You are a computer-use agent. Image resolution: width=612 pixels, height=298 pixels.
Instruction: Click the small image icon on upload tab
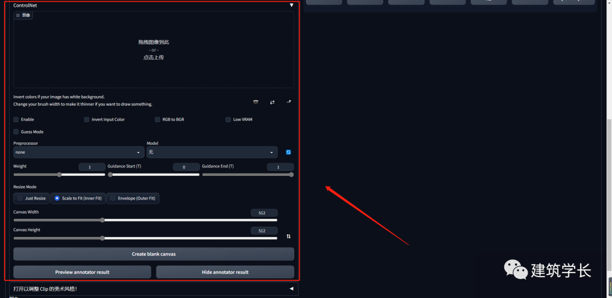pos(18,15)
